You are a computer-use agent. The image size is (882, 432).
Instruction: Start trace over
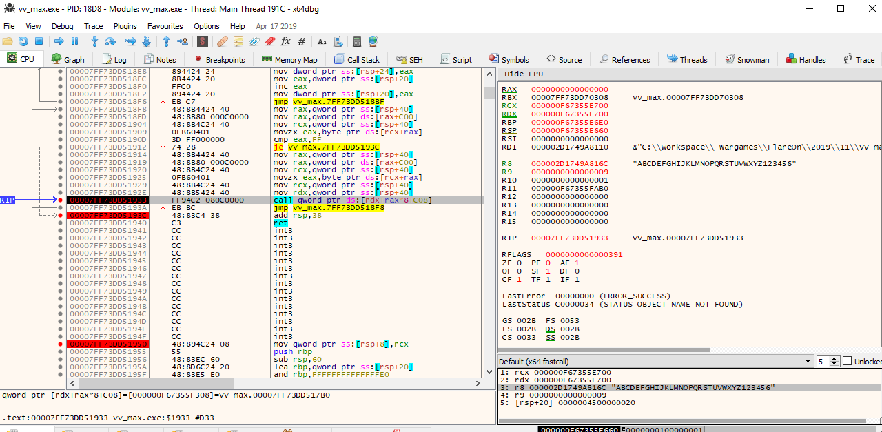[146, 41]
